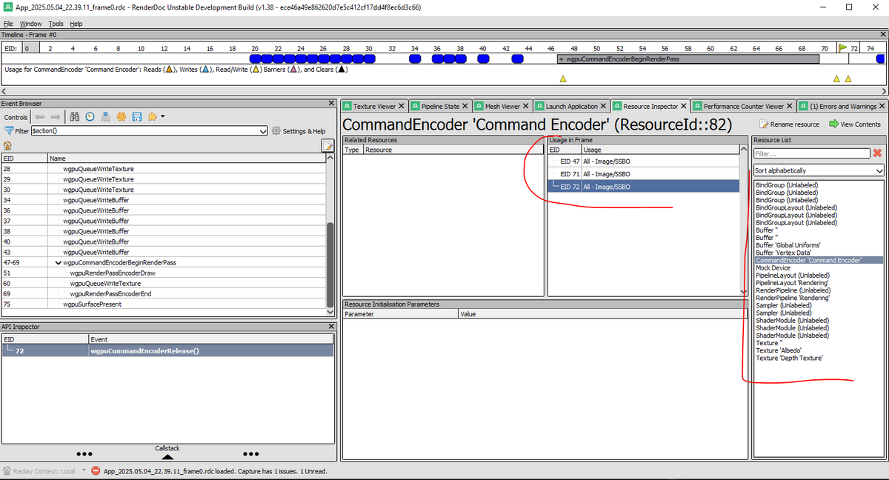The image size is (889, 480).
Task: Click the blue floppy disk export icon
Action: pos(136,117)
